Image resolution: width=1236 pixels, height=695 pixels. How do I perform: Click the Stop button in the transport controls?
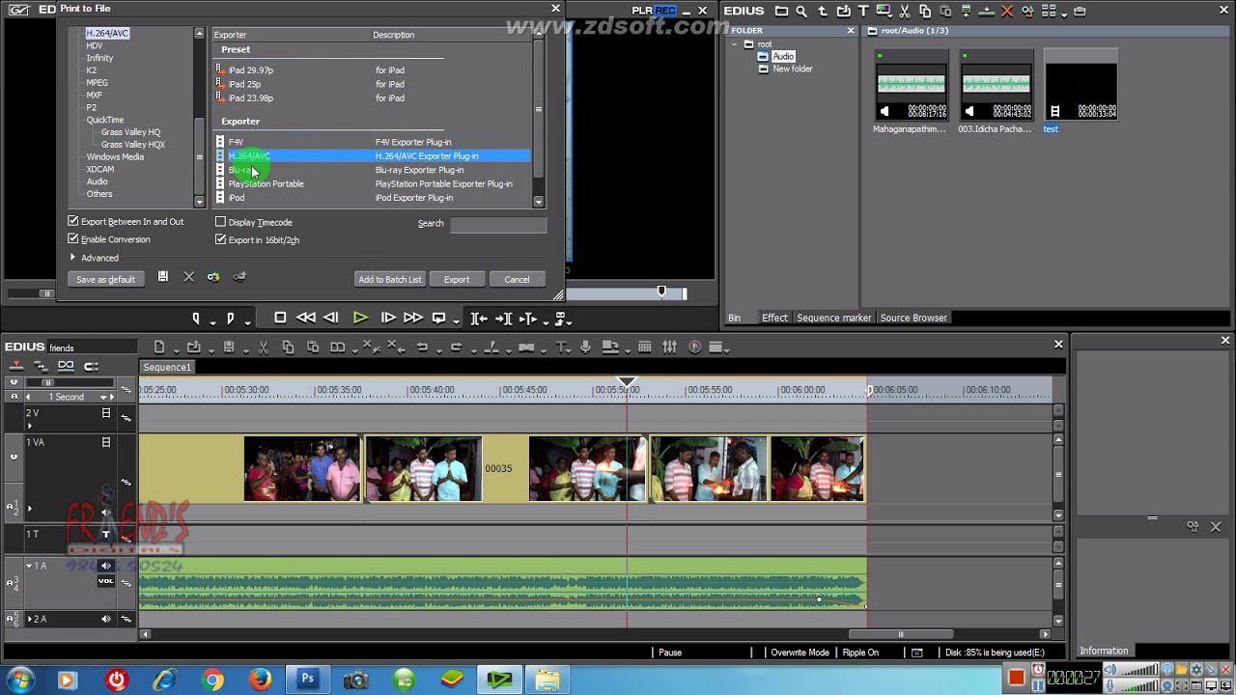[x=280, y=318]
